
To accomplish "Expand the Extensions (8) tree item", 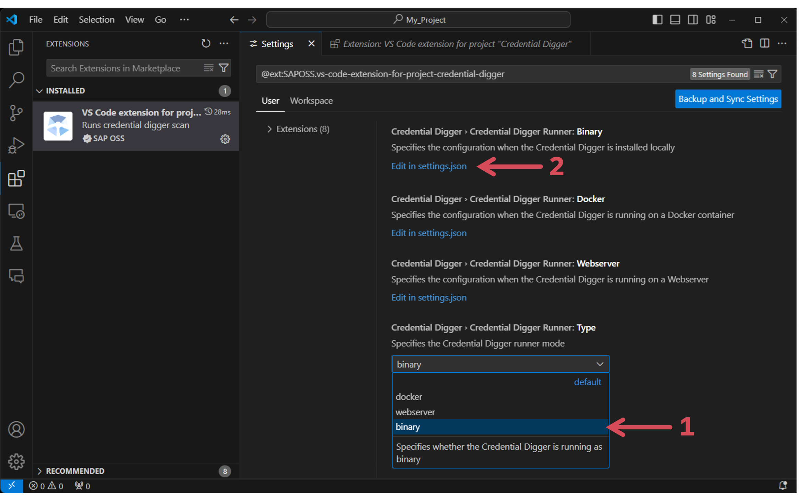I will click(298, 129).
